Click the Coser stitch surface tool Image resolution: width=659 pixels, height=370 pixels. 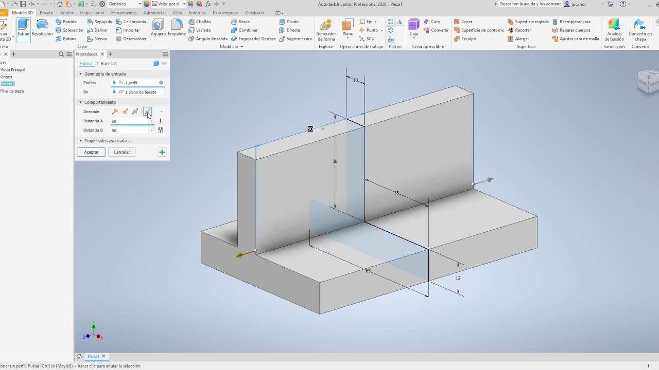pos(463,22)
